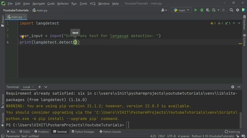Open the Terminal tool window tab
The image size is (247, 138).
[60, 132]
